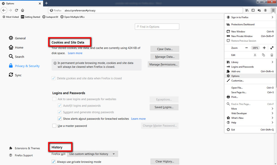Viewport: 277px width, 165px height.
Task: Open Learn more link about breached websites
Action: (138, 119)
